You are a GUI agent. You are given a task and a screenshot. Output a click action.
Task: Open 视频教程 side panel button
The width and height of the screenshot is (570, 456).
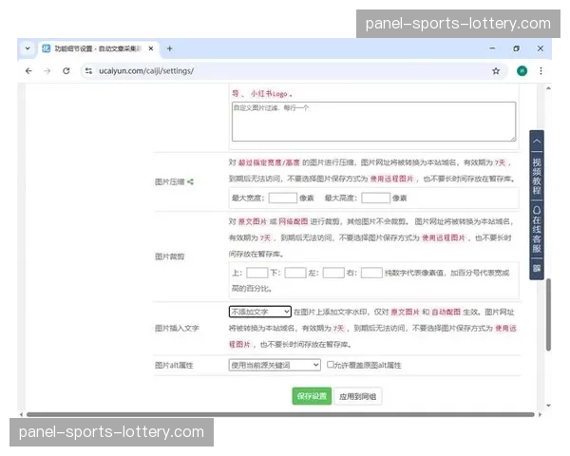537,176
